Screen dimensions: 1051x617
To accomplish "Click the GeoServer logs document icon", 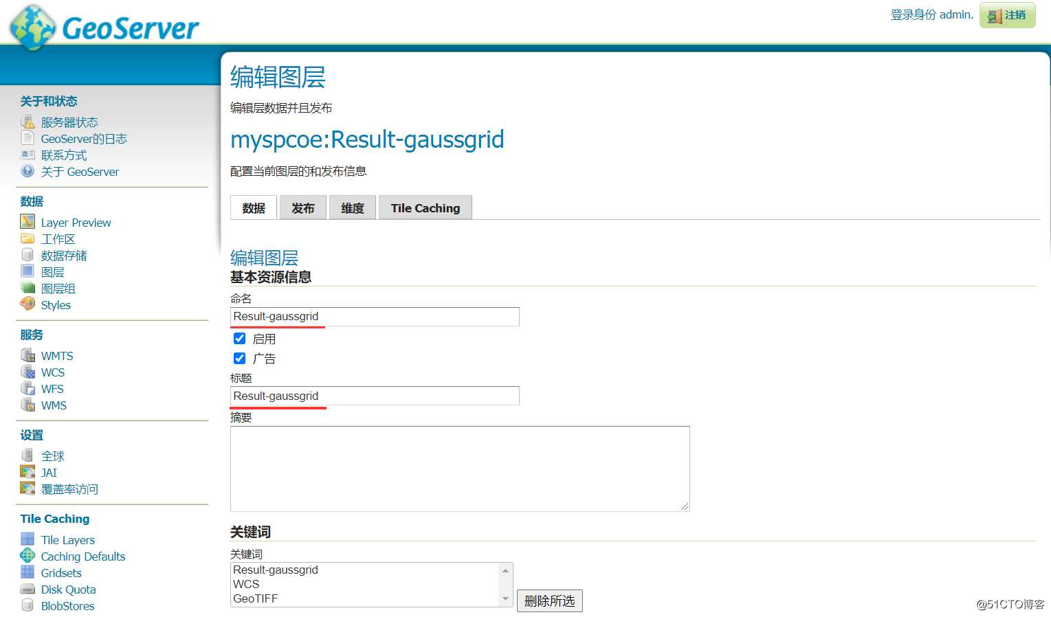I will [27, 138].
